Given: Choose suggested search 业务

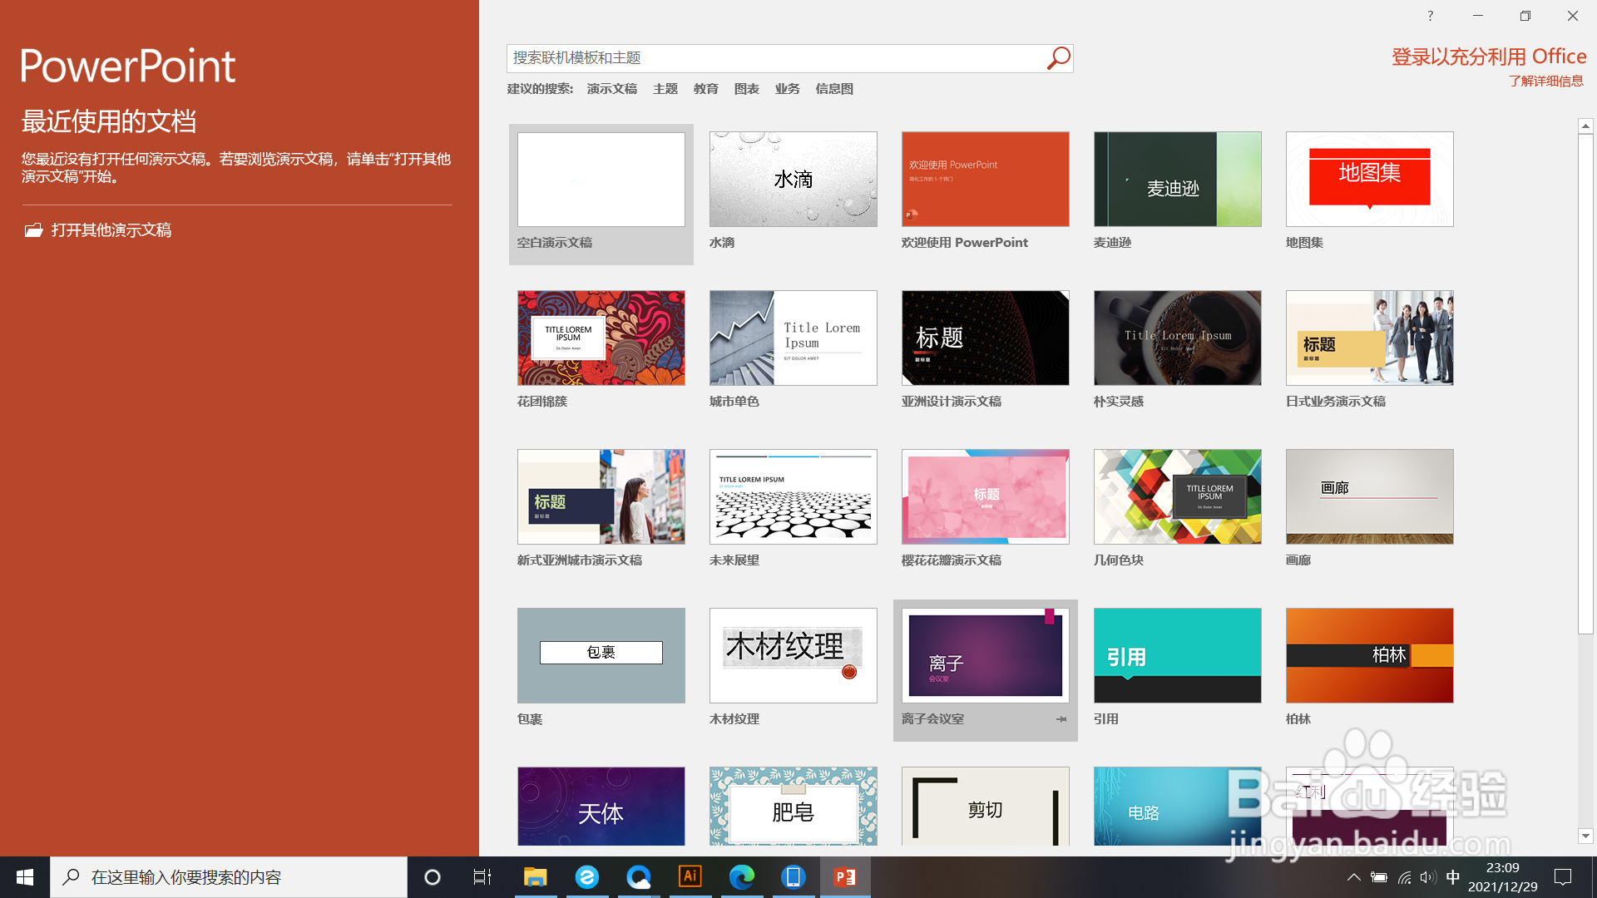Looking at the screenshot, I should click(788, 89).
